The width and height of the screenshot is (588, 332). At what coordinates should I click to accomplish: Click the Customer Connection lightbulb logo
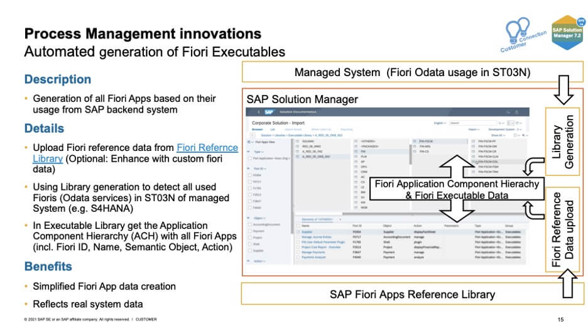[523, 35]
